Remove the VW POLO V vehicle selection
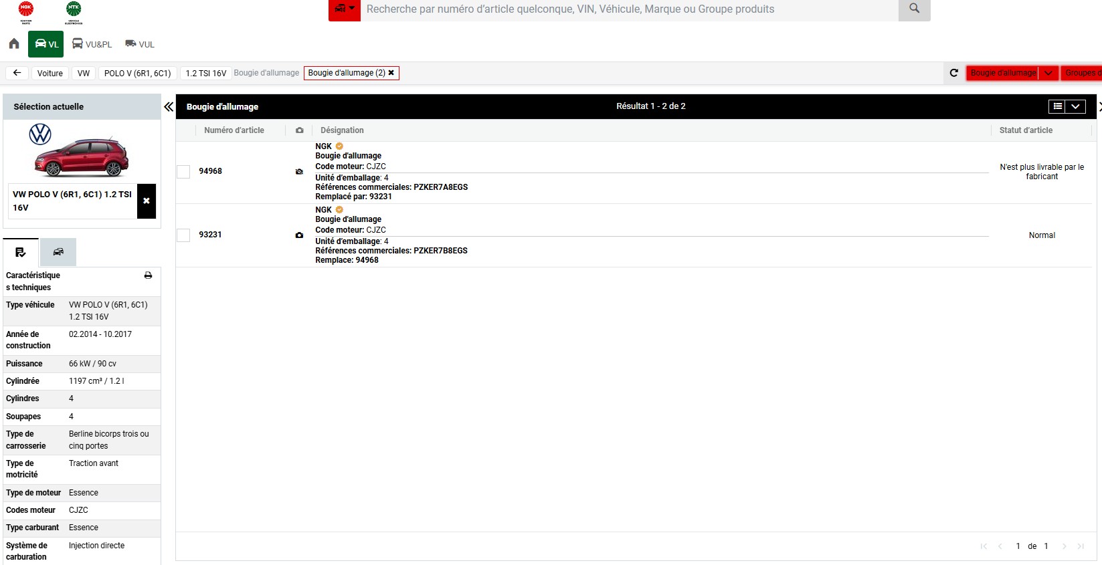The width and height of the screenshot is (1102, 565). coord(147,201)
